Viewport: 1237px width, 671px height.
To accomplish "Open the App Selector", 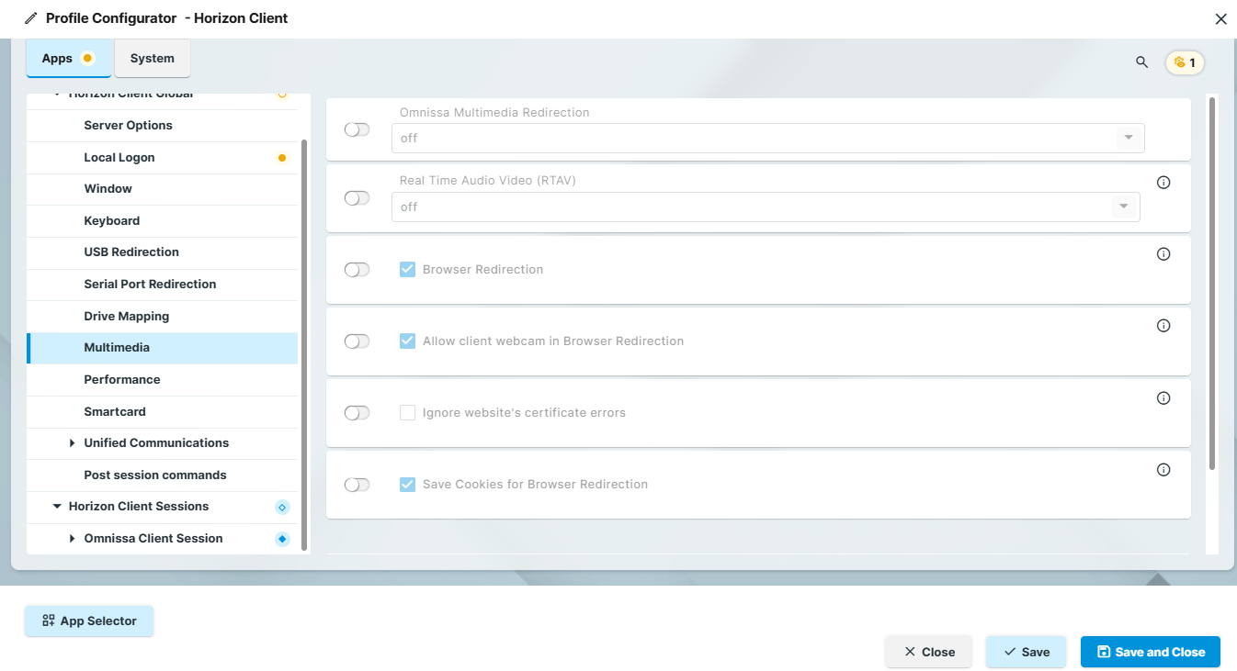I will [89, 621].
